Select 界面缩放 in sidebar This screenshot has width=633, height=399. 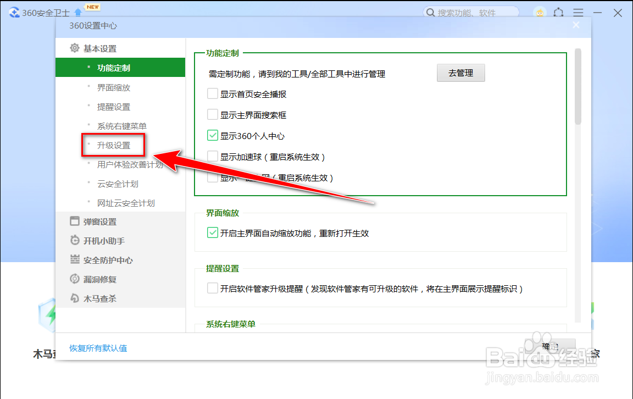(113, 87)
